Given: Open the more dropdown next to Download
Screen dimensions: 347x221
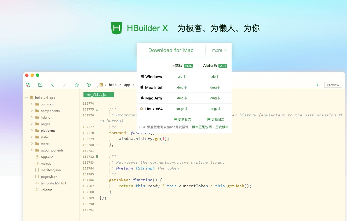Looking at the screenshot, I should tap(220, 50).
